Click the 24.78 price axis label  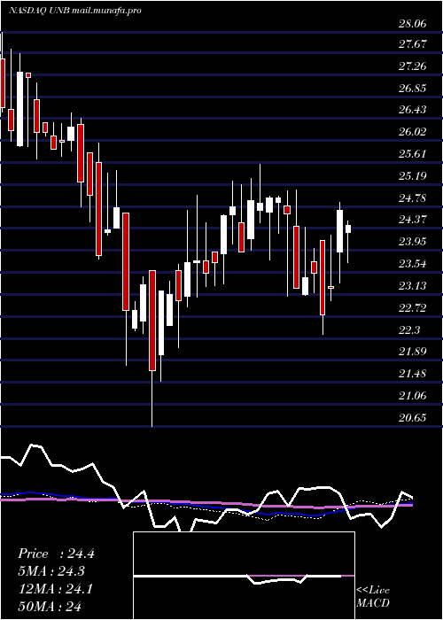(413, 198)
